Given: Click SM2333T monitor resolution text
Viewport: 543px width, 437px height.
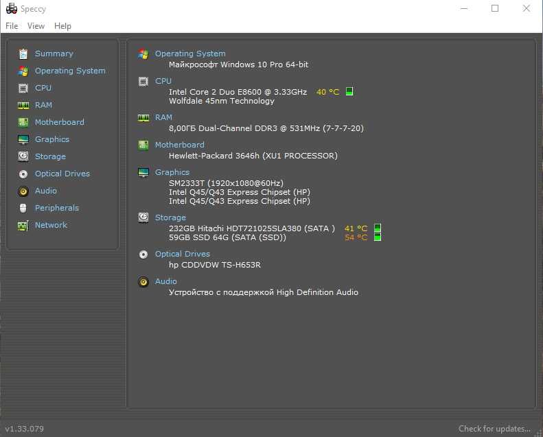Looking at the screenshot, I should click(226, 183).
